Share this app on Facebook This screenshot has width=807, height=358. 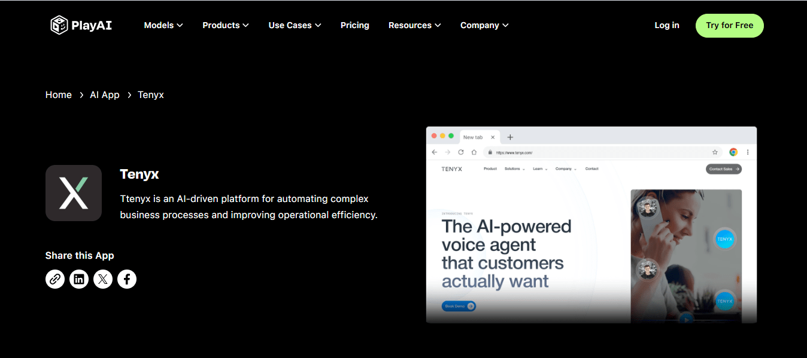point(127,279)
